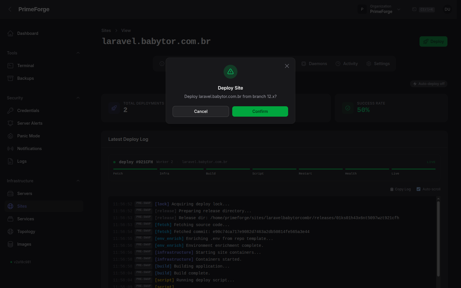Switch to the Settings tab

coord(378,64)
